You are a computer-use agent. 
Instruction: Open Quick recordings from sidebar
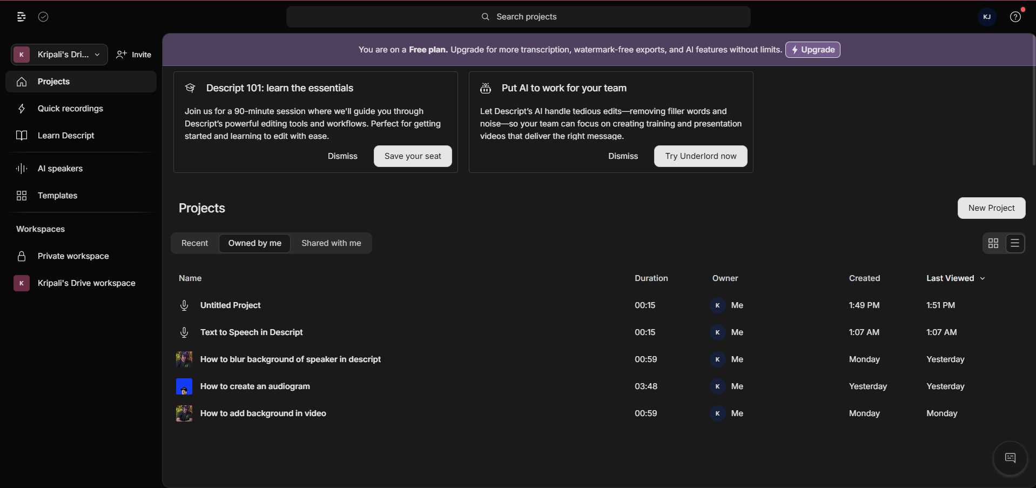(x=70, y=109)
